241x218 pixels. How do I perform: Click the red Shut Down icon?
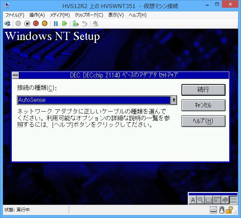click(36, 23)
